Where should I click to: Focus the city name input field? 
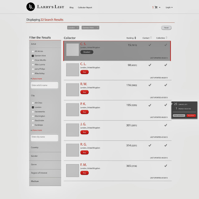pyautogui.click(x=44, y=138)
